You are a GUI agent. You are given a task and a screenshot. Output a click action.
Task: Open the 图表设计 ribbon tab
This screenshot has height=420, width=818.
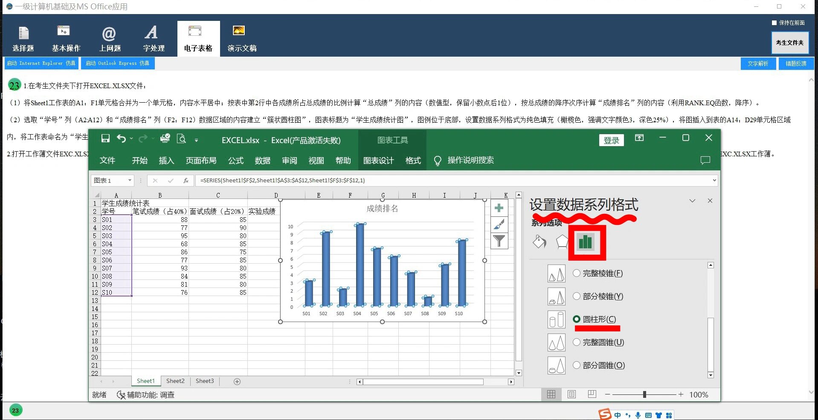[379, 161]
